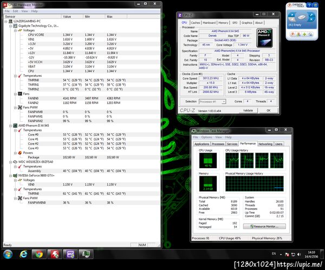Click the Powers flame icon in HWMonitor tree
This screenshot has width=325, height=270.
coord(20,153)
